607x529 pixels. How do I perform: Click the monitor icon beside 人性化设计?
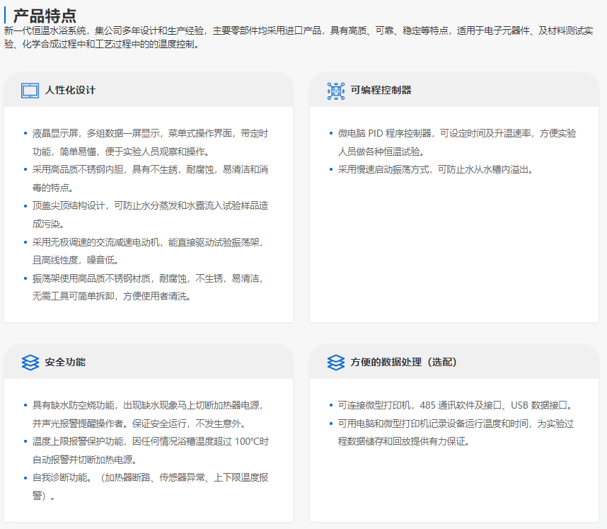click(30, 90)
